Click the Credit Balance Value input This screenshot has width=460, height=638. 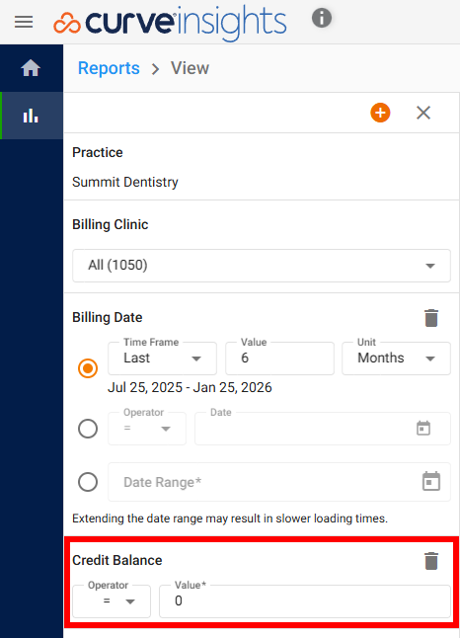305,601
